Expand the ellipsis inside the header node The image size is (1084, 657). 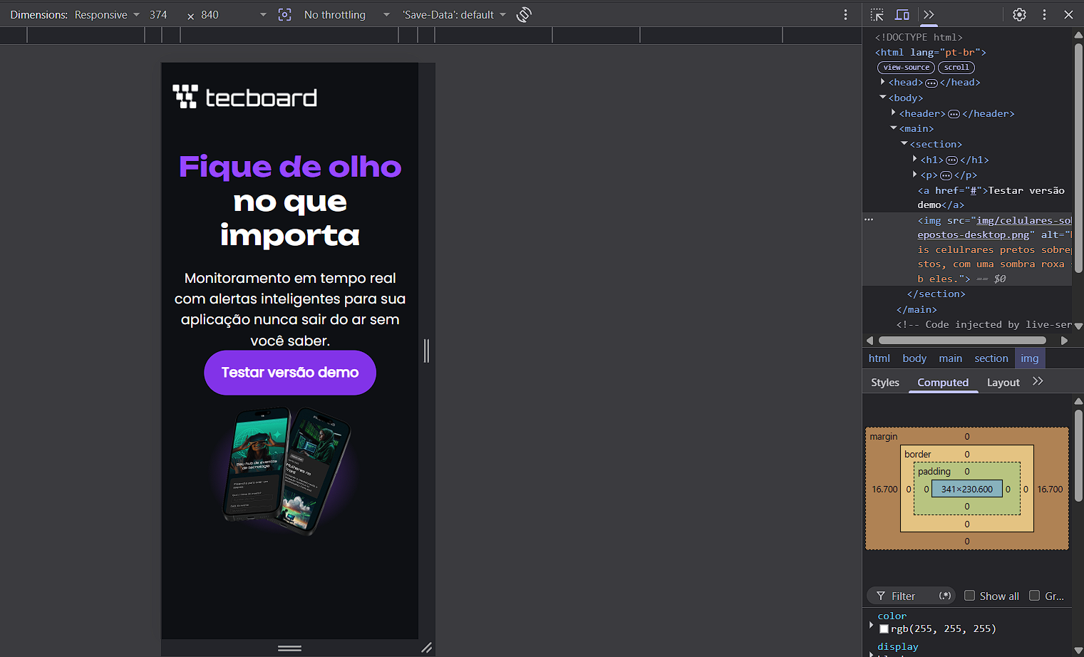point(954,113)
